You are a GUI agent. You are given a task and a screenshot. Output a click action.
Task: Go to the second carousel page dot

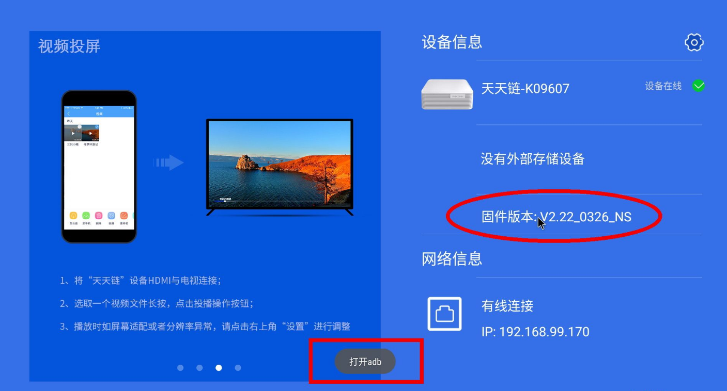coord(199,368)
